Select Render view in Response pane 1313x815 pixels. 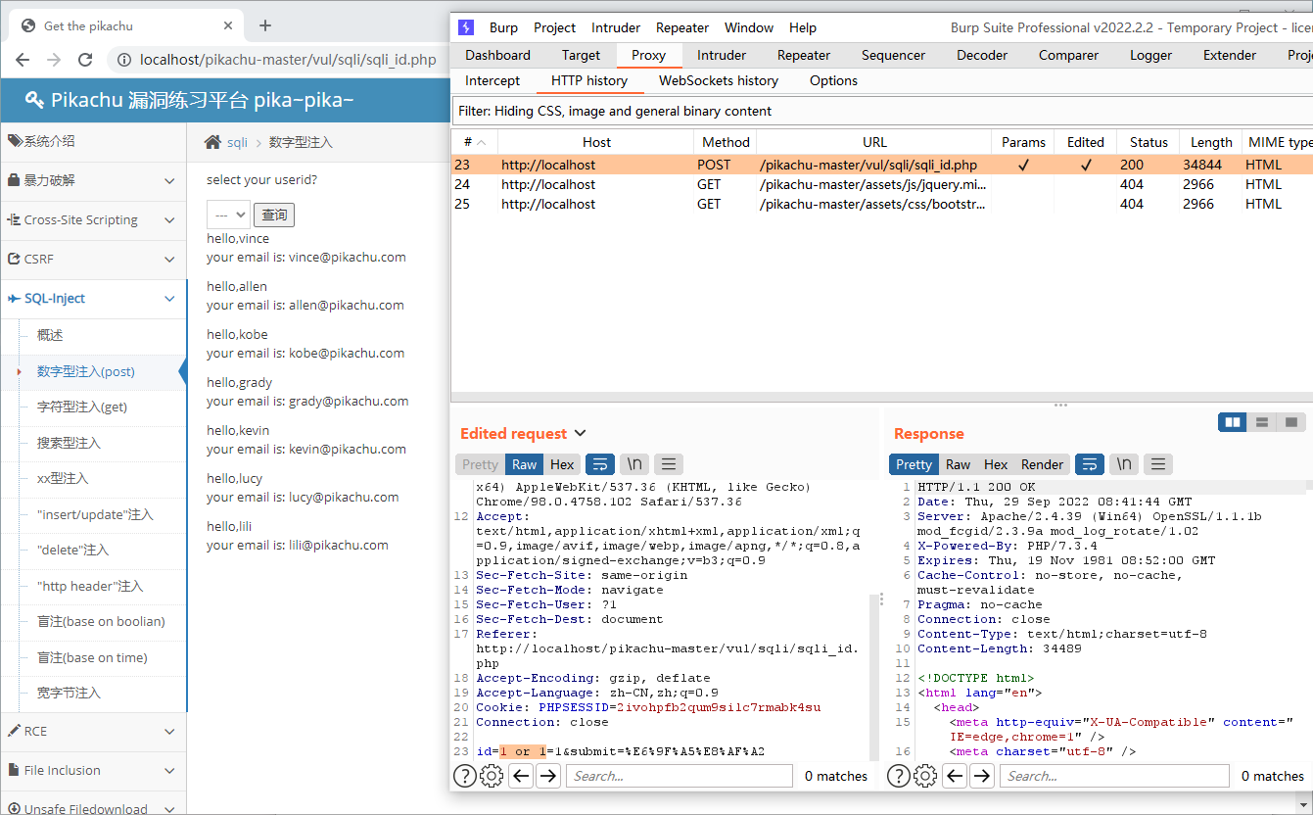(1042, 464)
